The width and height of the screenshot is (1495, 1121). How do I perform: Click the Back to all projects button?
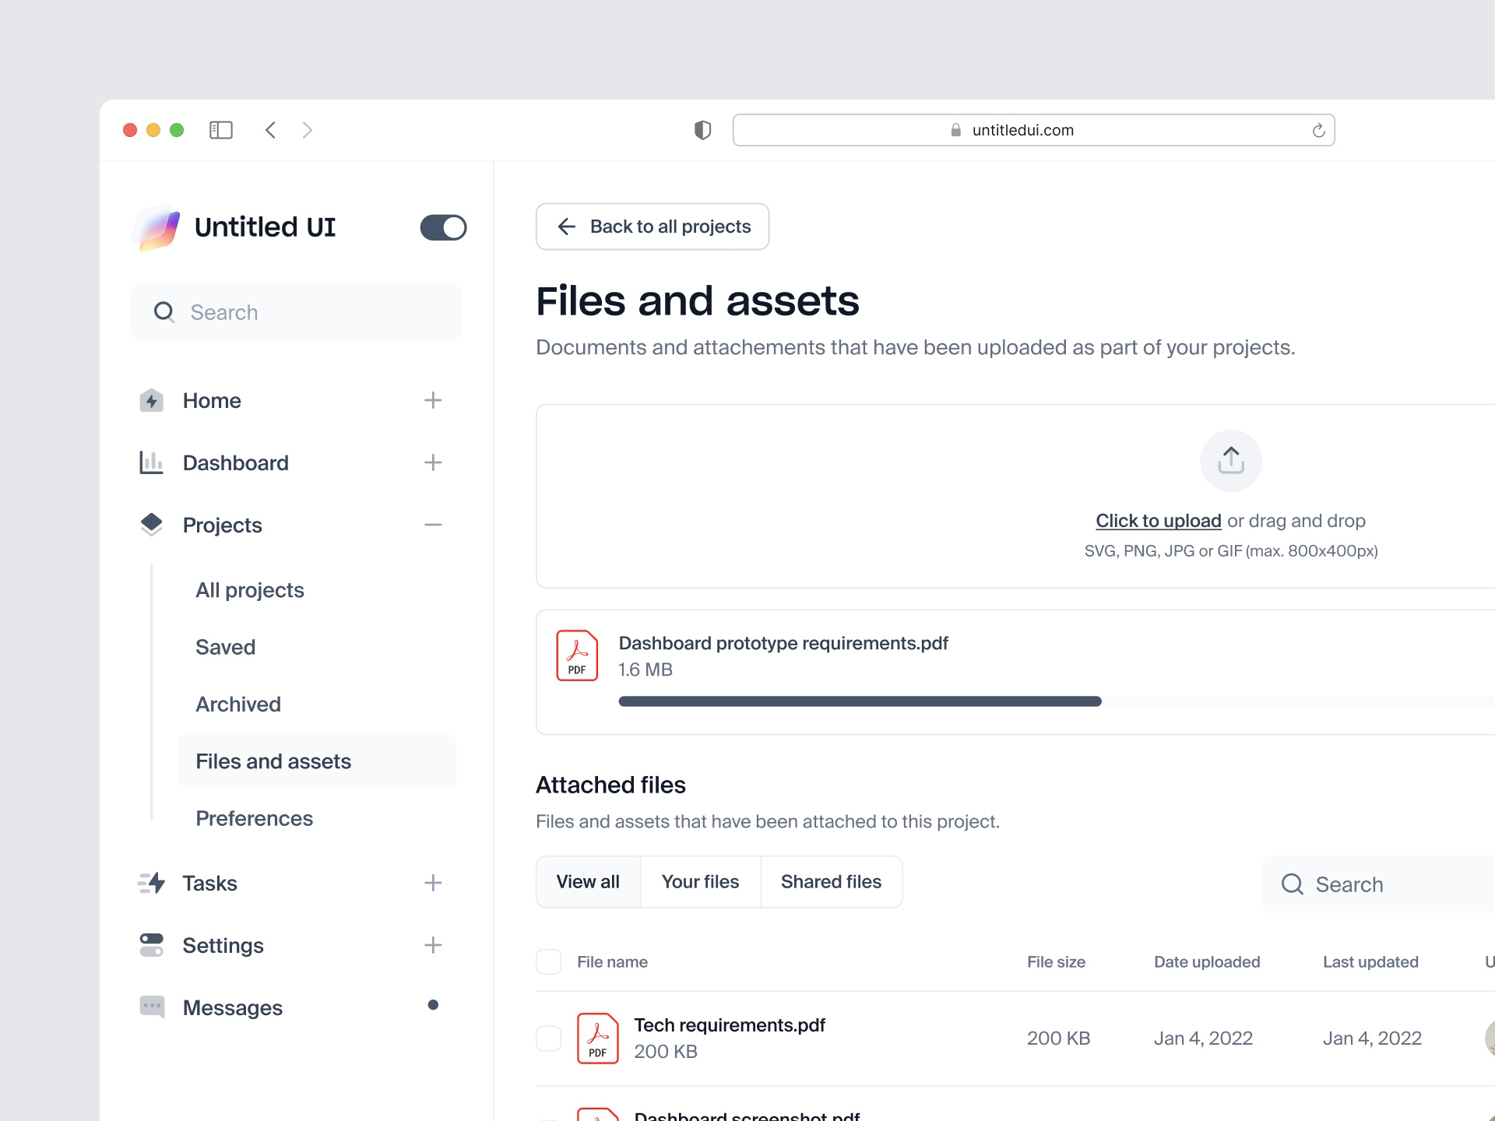(653, 227)
